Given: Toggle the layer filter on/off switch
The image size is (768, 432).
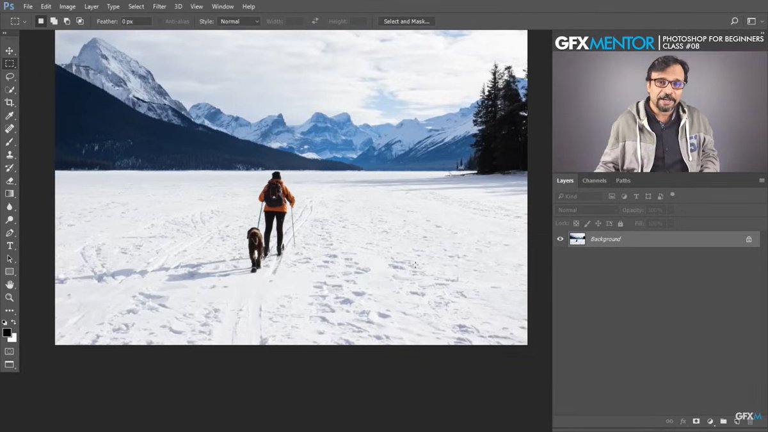Looking at the screenshot, I should pyautogui.click(x=672, y=195).
